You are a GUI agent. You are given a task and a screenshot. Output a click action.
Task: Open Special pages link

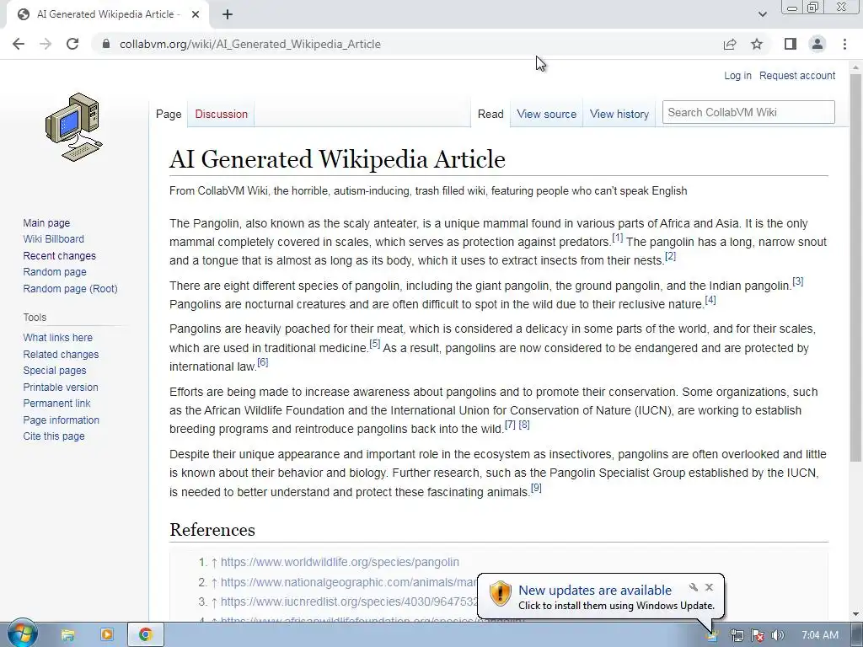tap(55, 371)
